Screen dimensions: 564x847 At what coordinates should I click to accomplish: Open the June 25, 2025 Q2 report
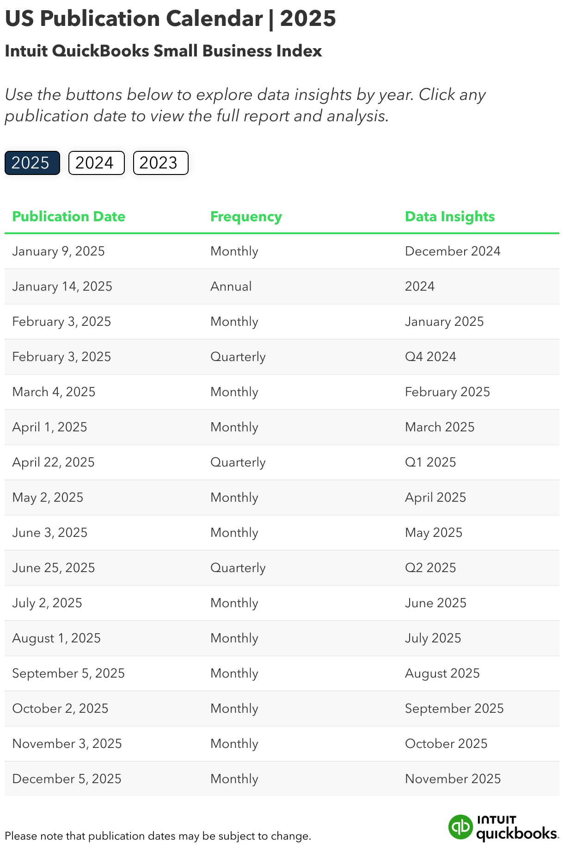click(53, 567)
